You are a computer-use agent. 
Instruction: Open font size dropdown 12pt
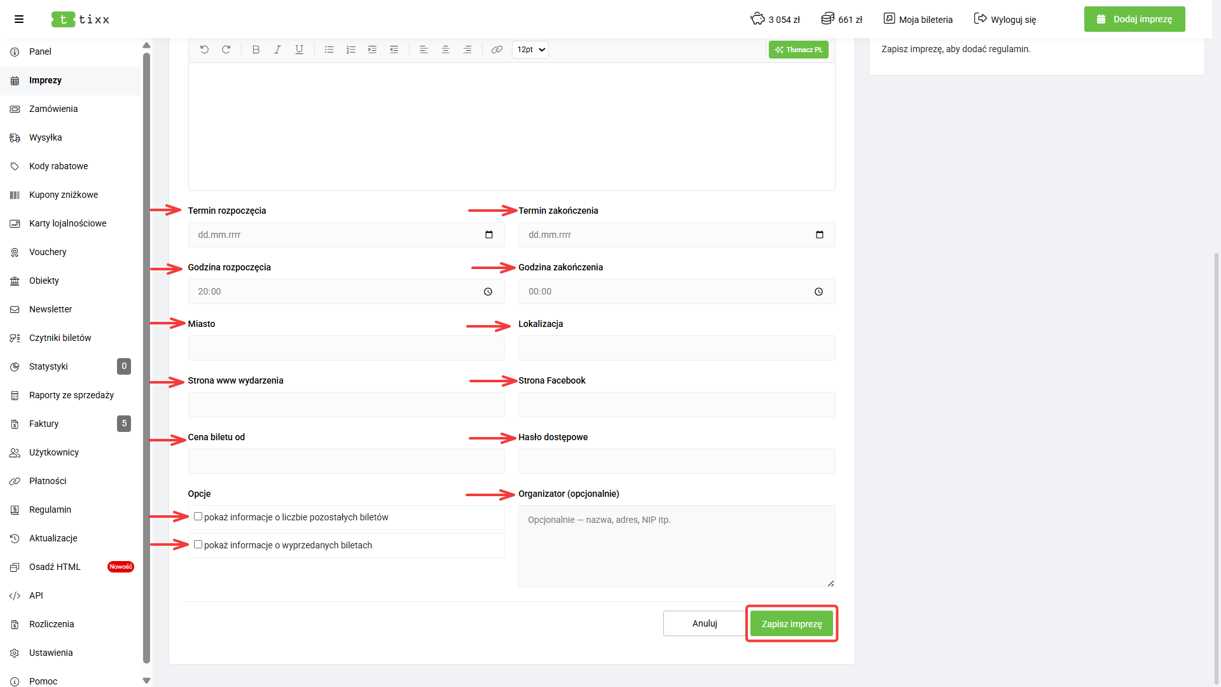point(530,50)
